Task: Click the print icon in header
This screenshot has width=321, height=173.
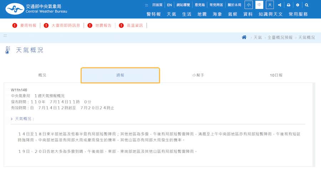Action: (289, 5)
